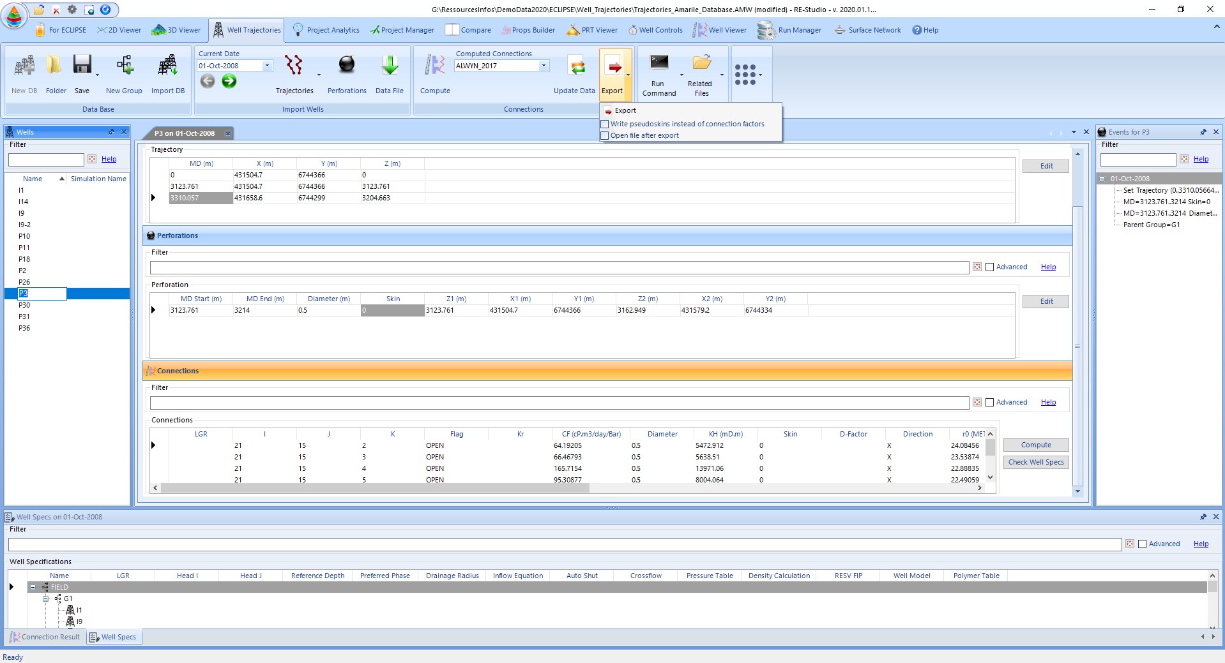This screenshot has width=1225, height=663.
Task: Click the New Group icon
Action: click(125, 64)
